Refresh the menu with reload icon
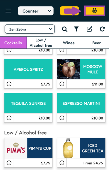 102,29
